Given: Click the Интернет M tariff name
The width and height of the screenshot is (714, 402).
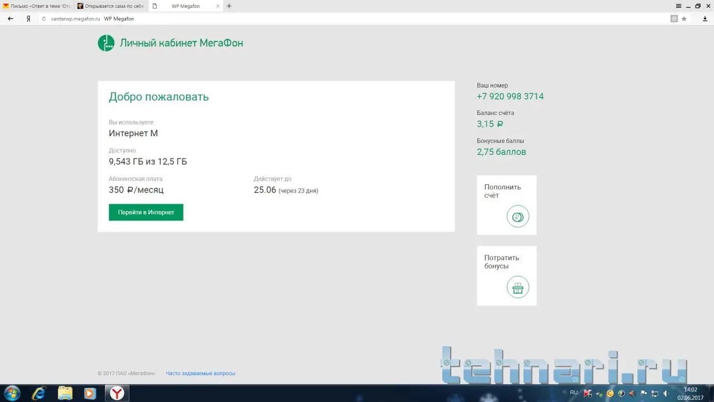Looking at the screenshot, I should (133, 133).
